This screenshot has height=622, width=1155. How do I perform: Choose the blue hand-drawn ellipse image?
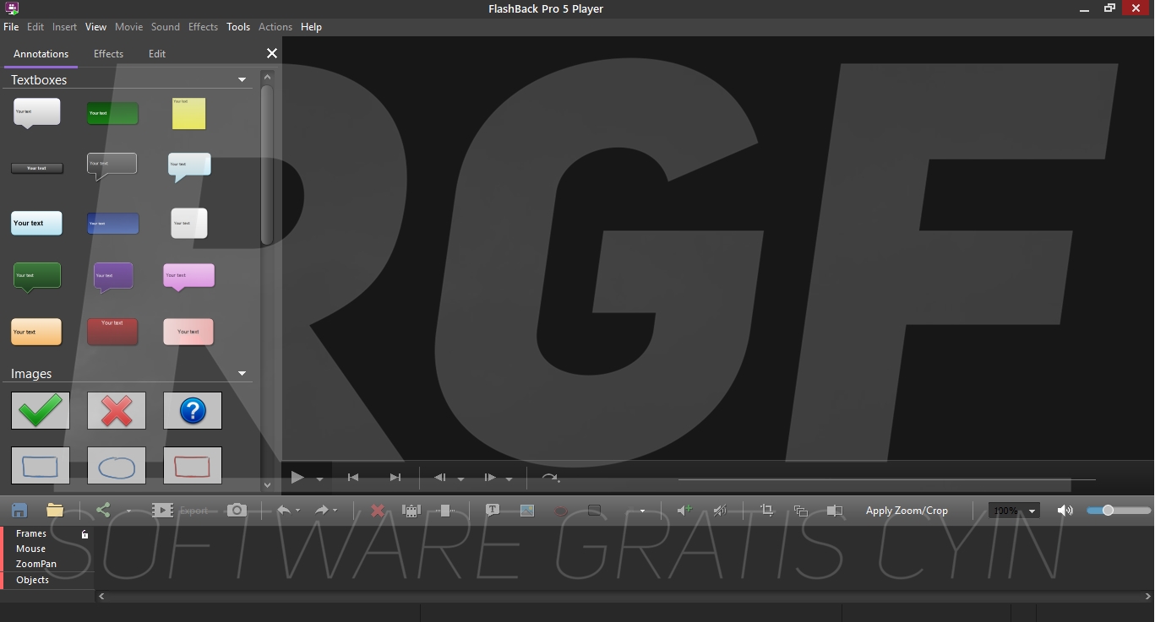[x=117, y=466]
